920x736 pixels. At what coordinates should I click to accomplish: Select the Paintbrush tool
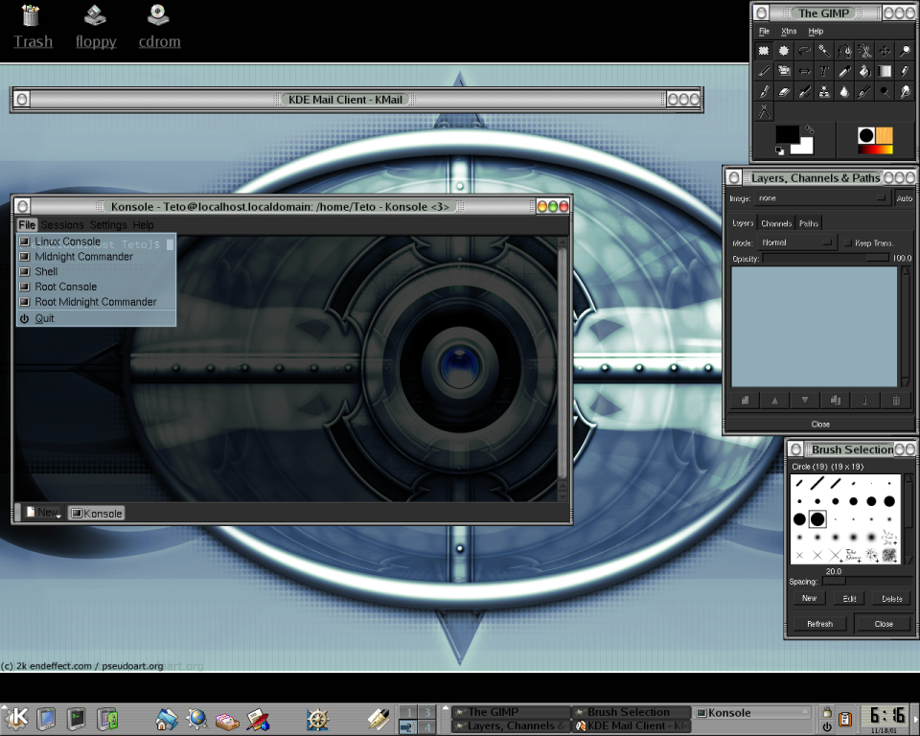tap(764, 92)
